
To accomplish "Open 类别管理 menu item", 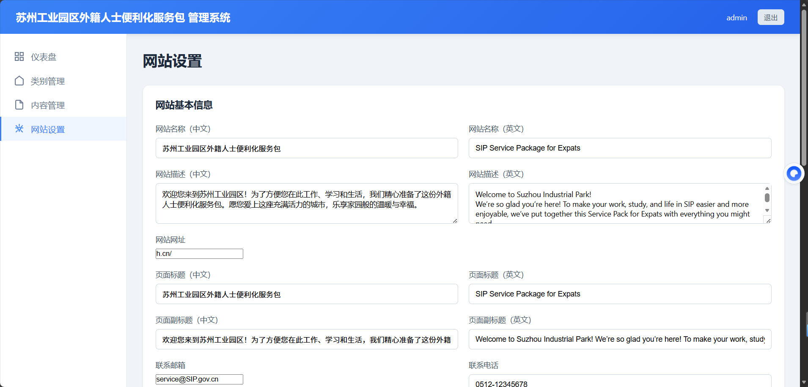I will click(47, 81).
